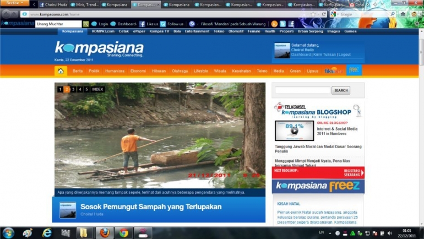Click the user avatar beside Selamat datang
The width and height of the screenshot is (424, 239).
click(282, 50)
